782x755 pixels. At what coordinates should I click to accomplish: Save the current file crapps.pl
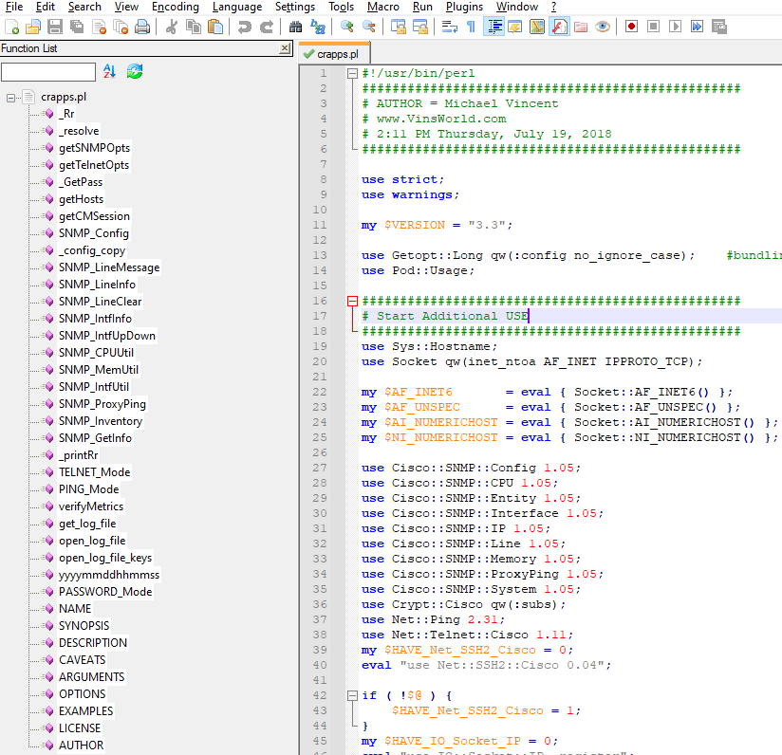[x=55, y=27]
